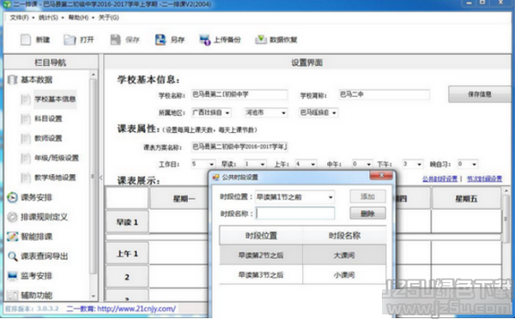Select the 大课间 row in the dialog table
515x319 pixels.
[302, 256]
